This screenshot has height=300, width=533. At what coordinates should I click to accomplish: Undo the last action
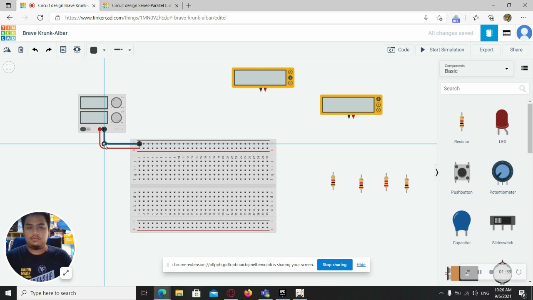[x=35, y=50]
